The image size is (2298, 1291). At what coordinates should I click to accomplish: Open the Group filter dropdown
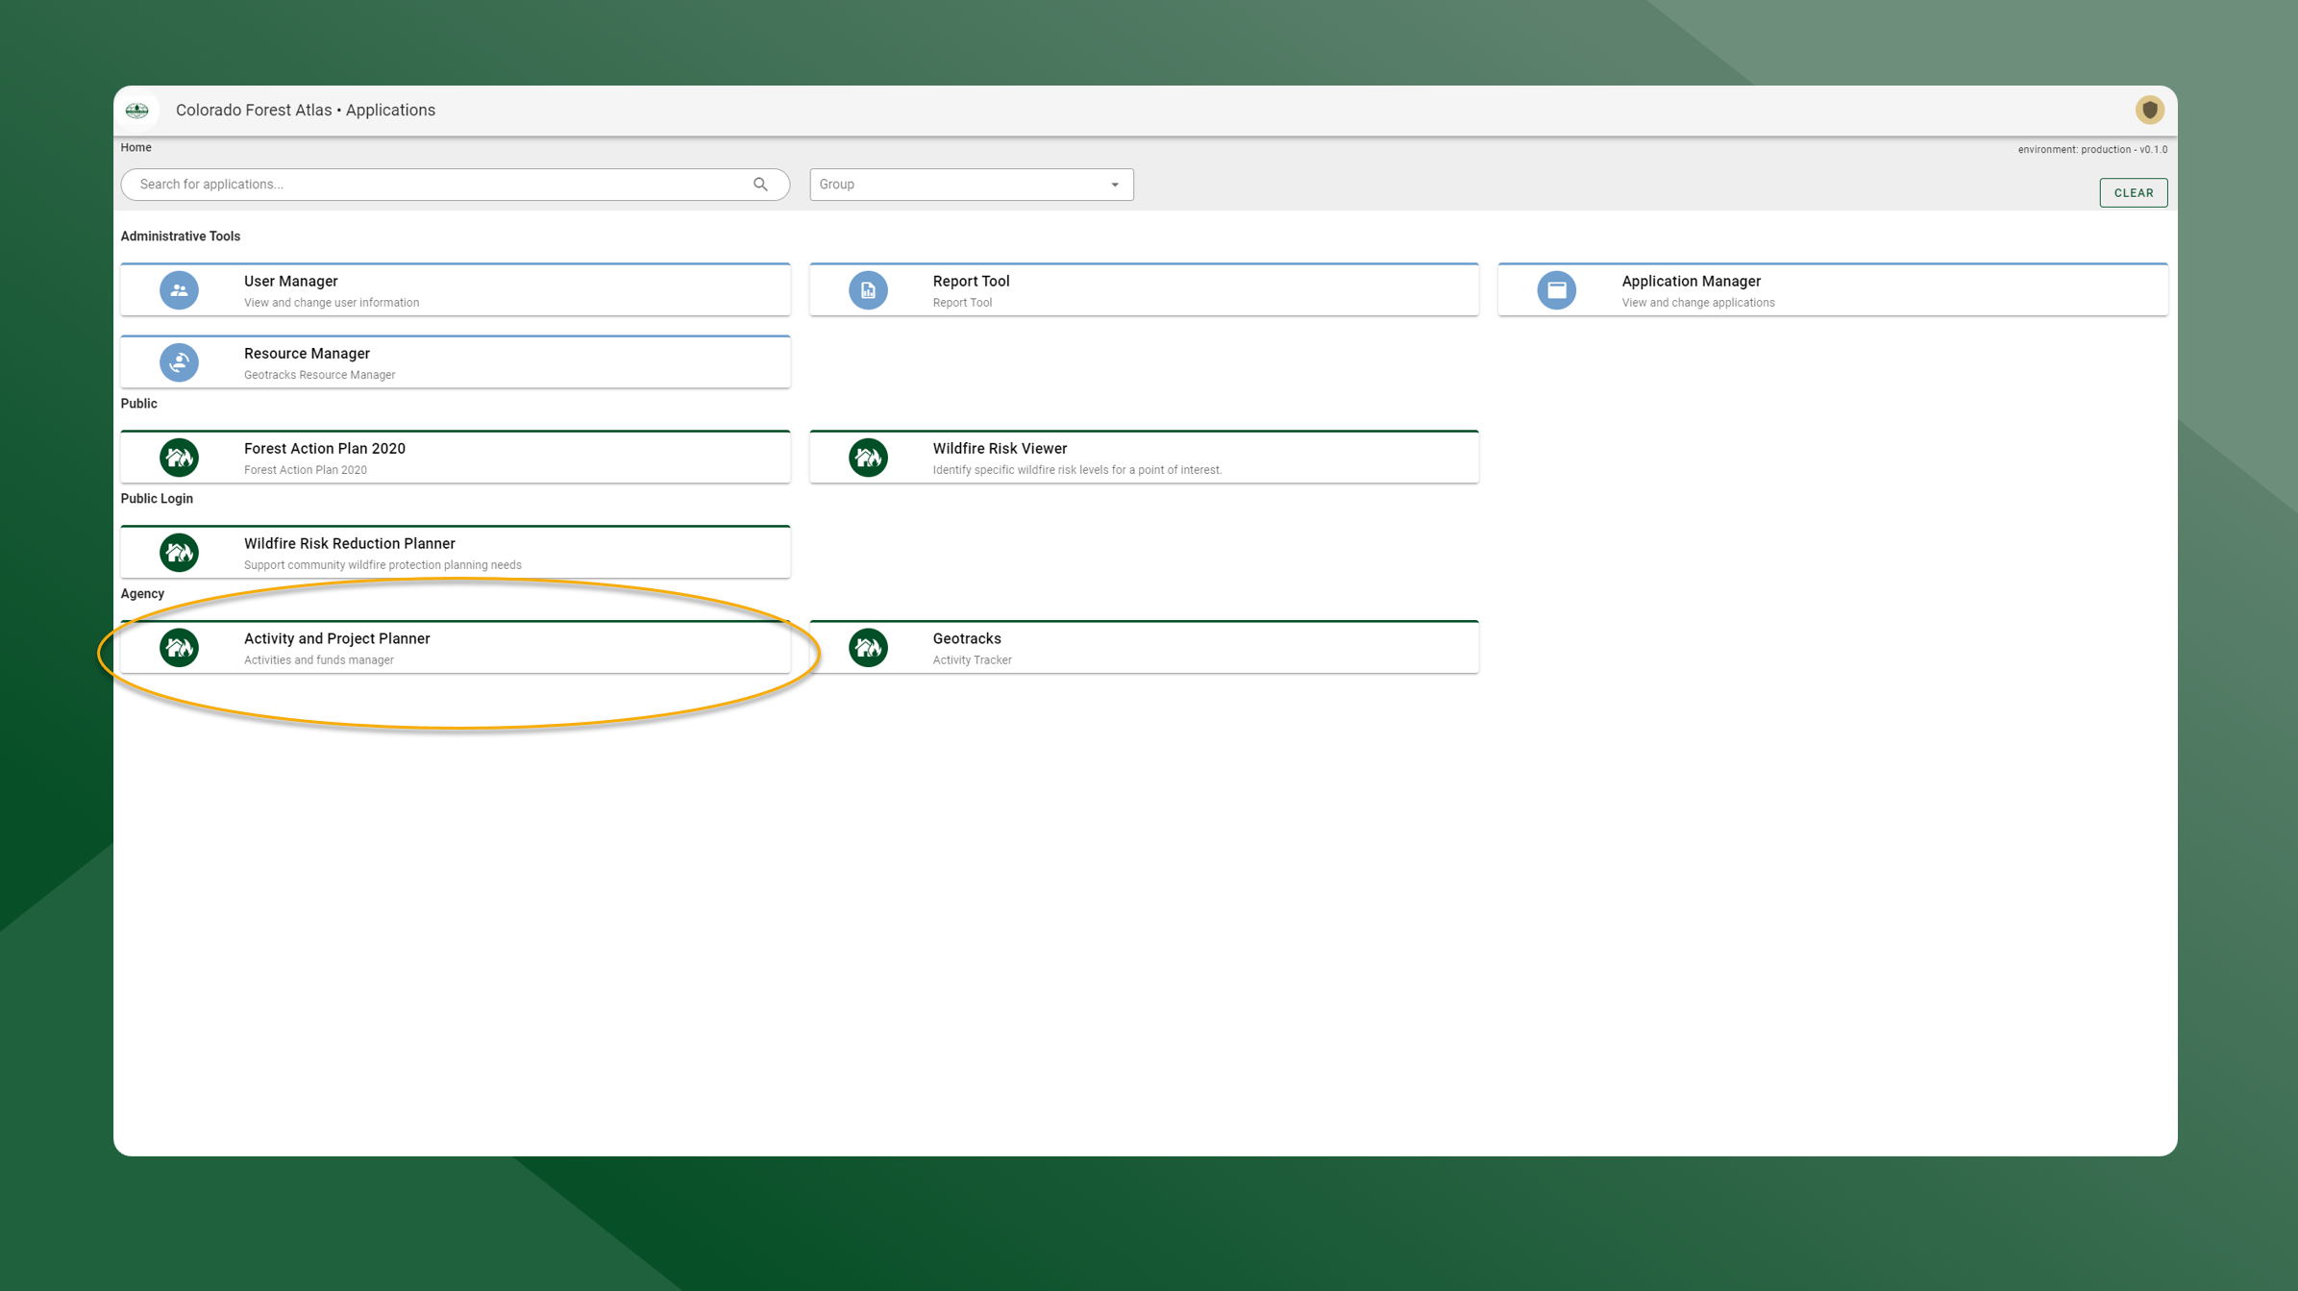(1115, 184)
